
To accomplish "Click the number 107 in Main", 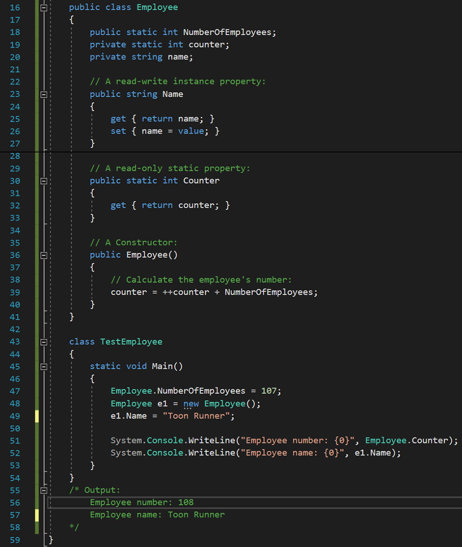I will (x=269, y=391).
